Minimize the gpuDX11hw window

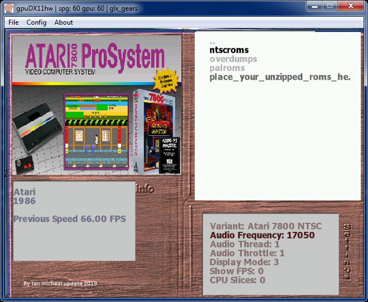coord(315,6)
